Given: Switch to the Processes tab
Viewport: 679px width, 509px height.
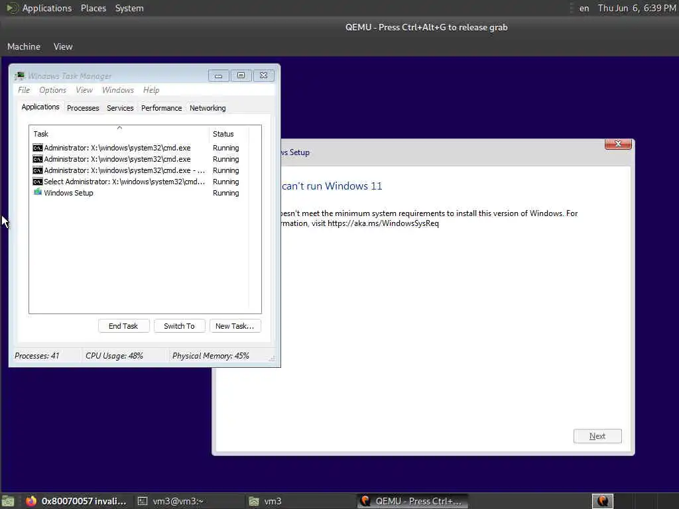Looking at the screenshot, I should [83, 108].
